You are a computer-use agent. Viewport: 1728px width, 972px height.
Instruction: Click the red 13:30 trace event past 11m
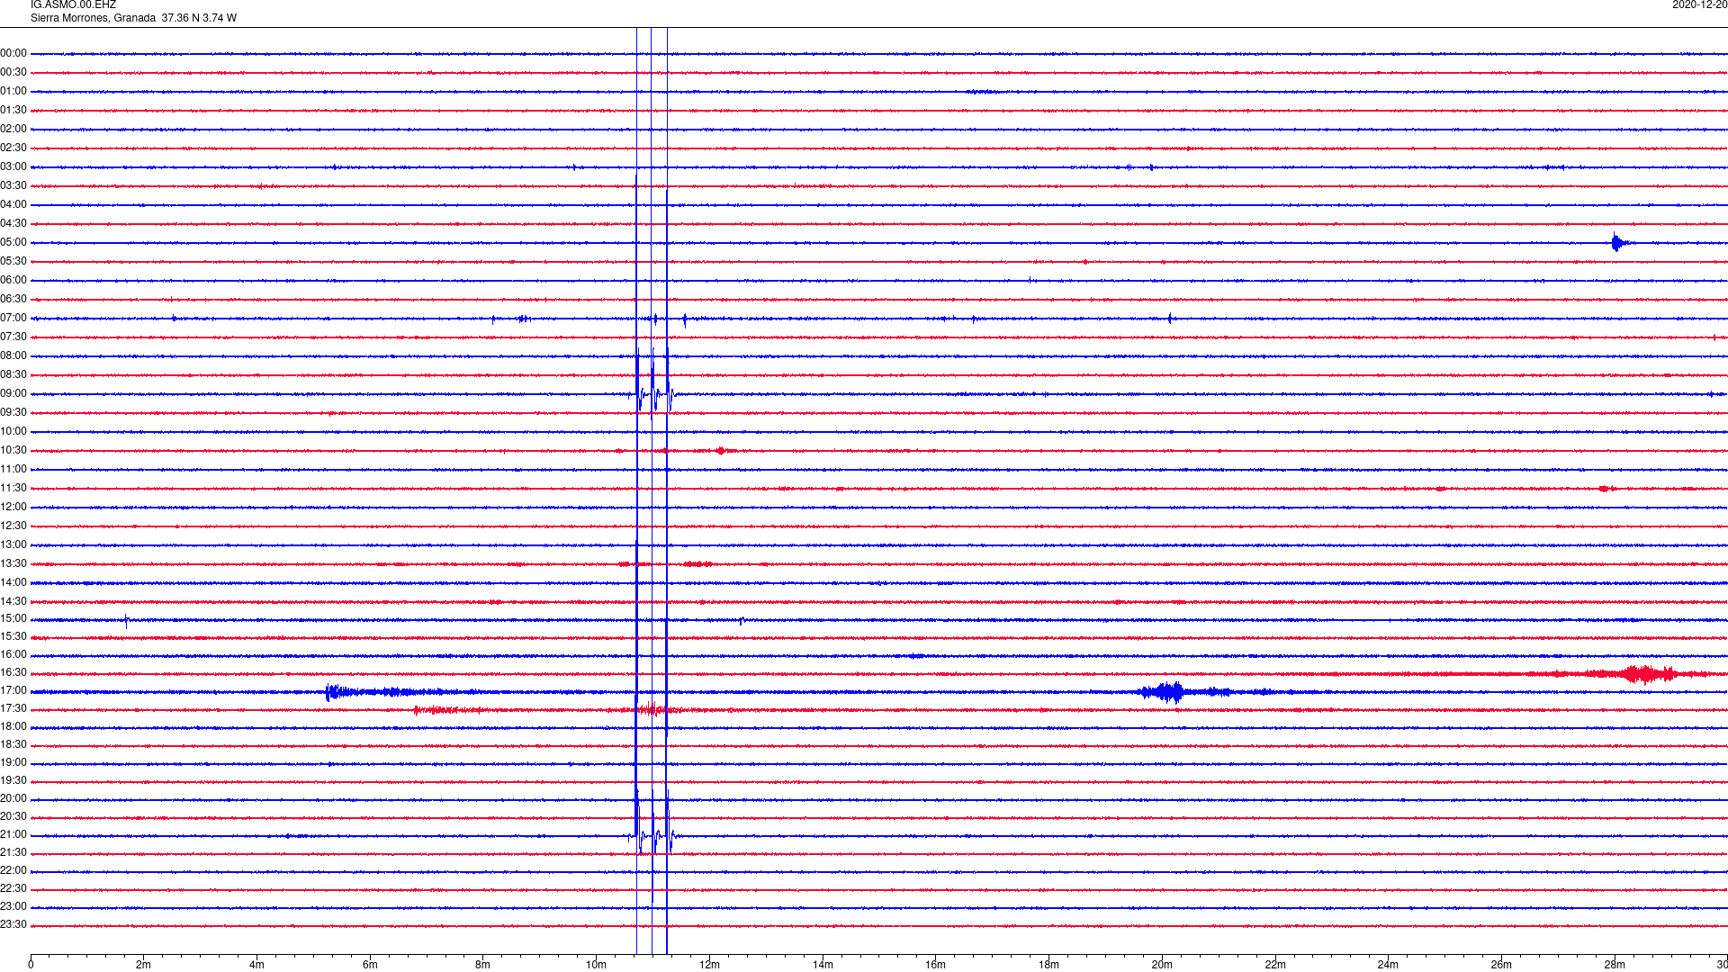point(697,564)
